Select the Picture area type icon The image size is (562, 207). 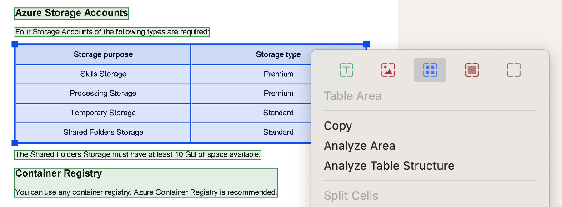(x=388, y=70)
